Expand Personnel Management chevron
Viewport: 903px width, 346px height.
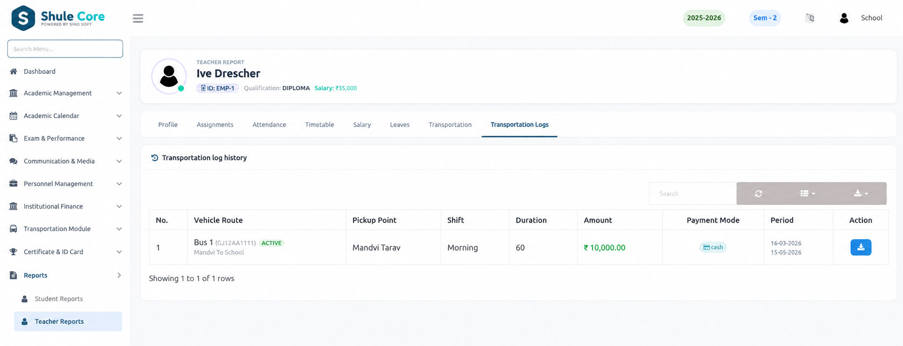click(x=119, y=183)
